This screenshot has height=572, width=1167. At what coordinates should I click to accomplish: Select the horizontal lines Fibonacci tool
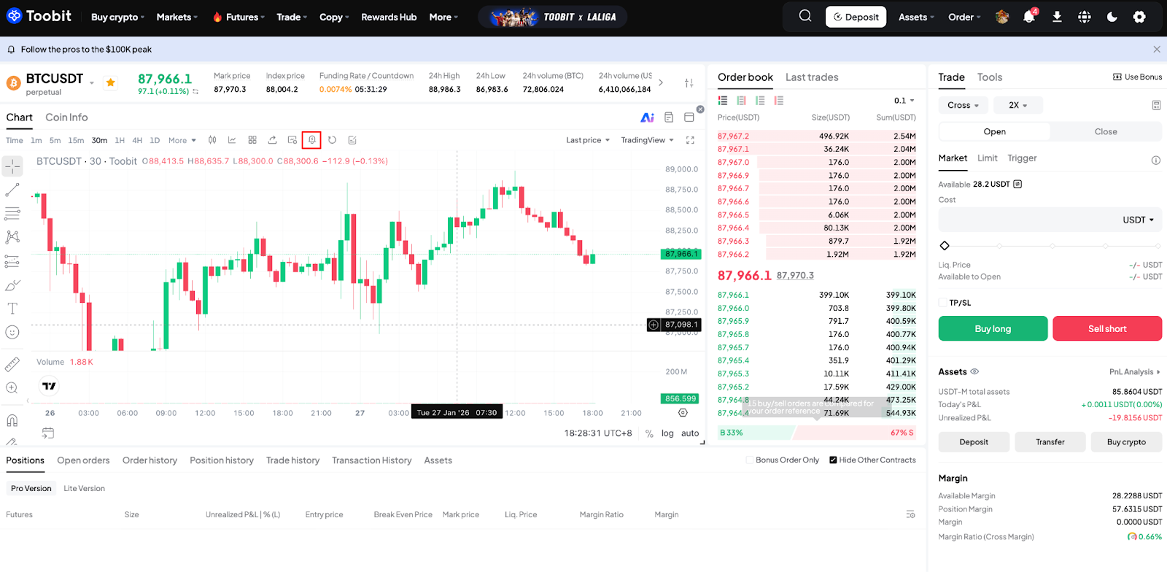pyautogui.click(x=12, y=214)
